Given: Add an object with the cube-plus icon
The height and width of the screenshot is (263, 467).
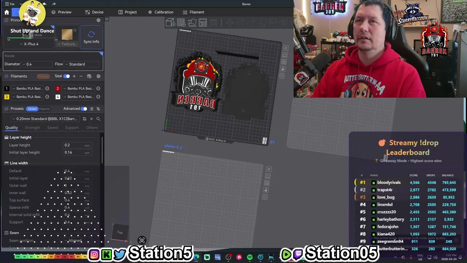Looking at the screenshot, I should (x=170, y=23).
